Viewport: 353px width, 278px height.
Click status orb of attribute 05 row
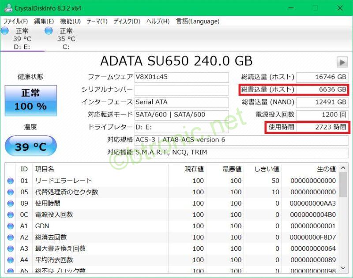(x=11, y=192)
